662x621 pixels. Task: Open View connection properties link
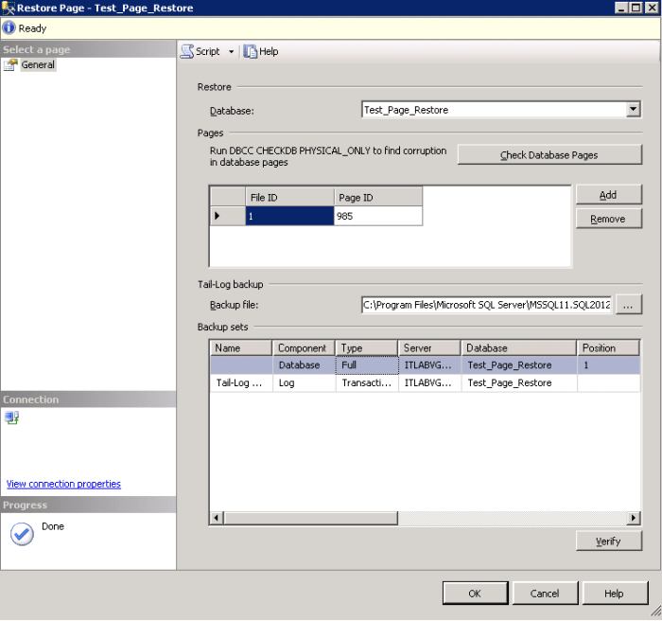point(63,484)
